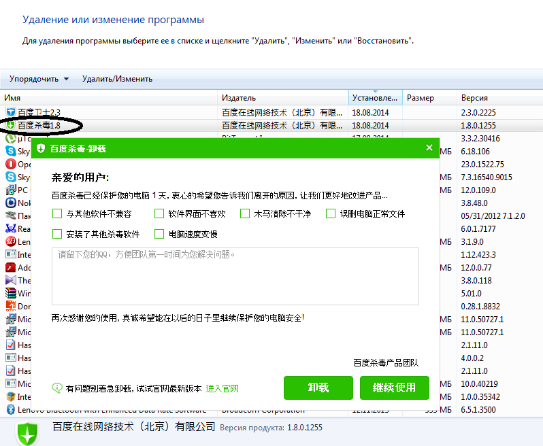The height and width of the screenshot is (446, 543).
Task: Click the Skype icon in the 7.3.16540.9015 row
Action: [x=11, y=177]
